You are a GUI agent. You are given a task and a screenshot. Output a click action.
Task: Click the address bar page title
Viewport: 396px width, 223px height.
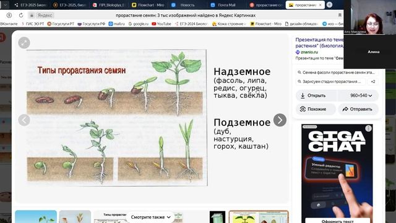186,15
